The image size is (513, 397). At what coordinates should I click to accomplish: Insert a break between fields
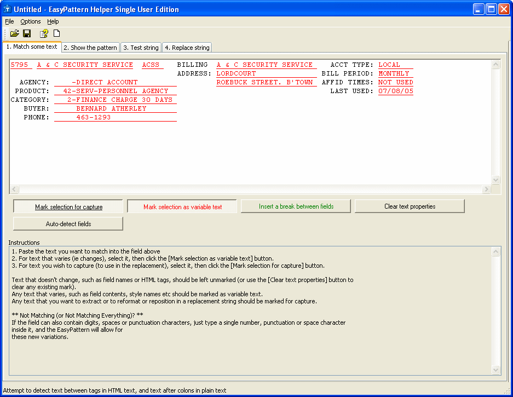point(296,206)
